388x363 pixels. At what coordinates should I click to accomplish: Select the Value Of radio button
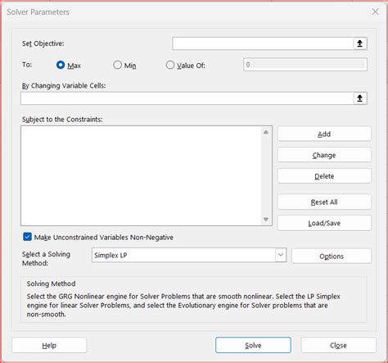[x=170, y=65]
